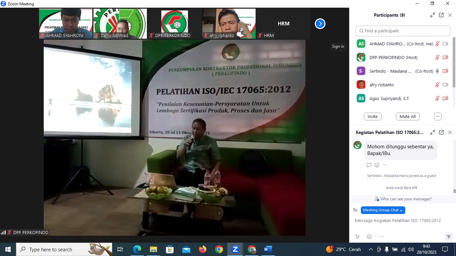Open more chat compose options

[381, 237]
